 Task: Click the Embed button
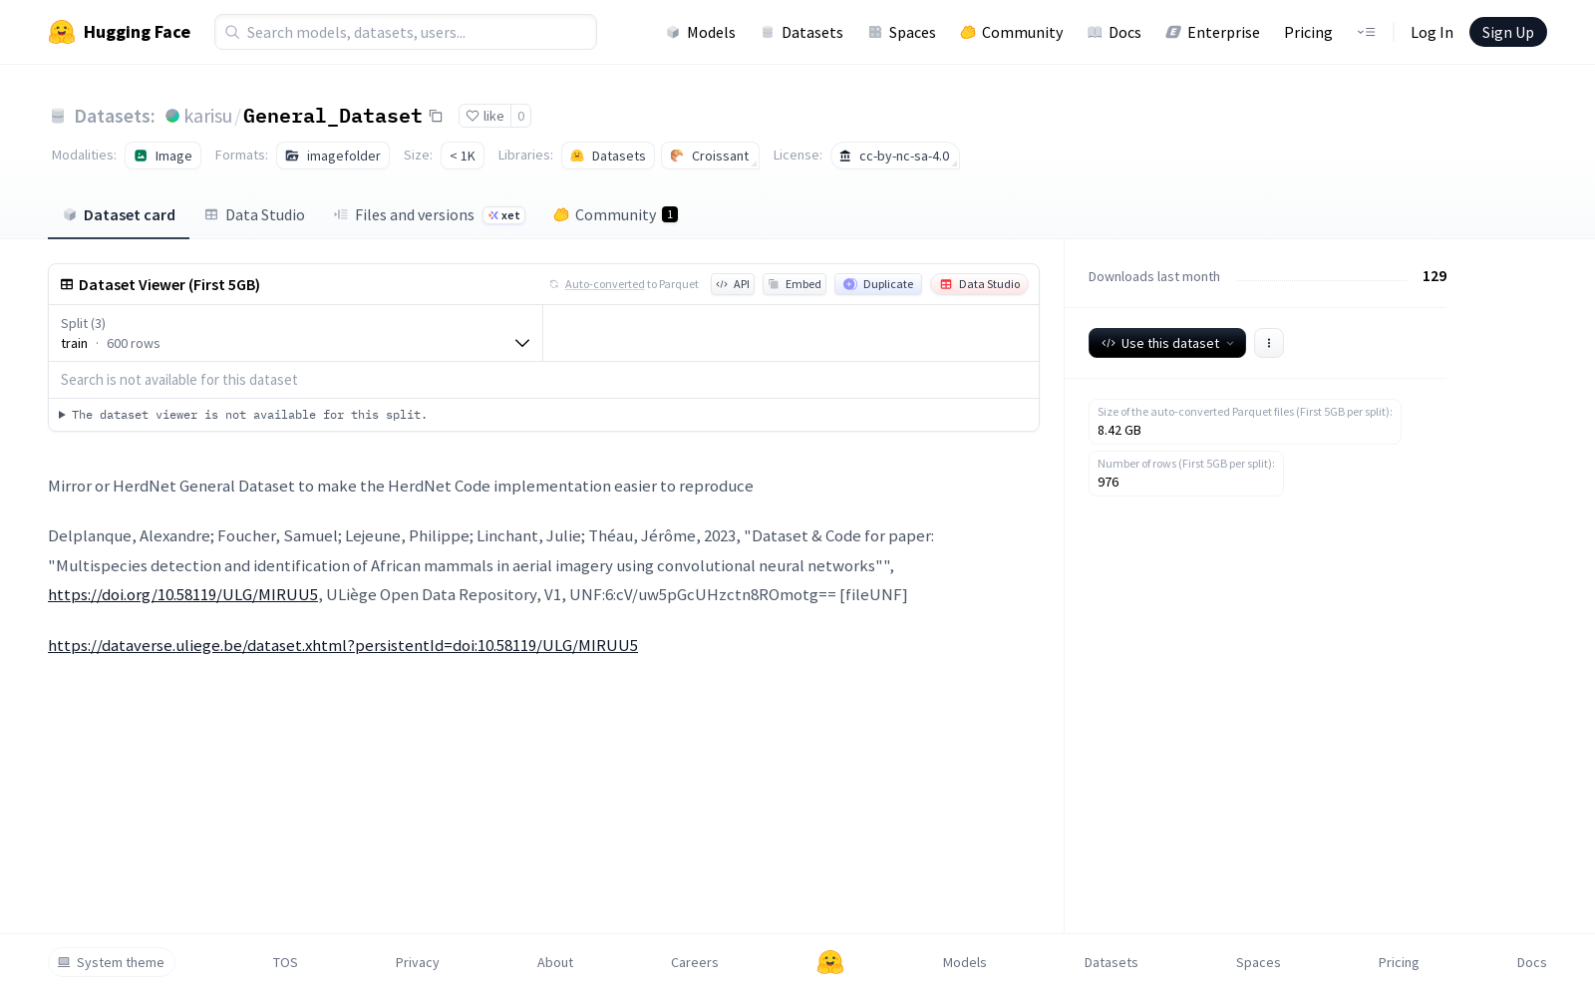tap(795, 284)
